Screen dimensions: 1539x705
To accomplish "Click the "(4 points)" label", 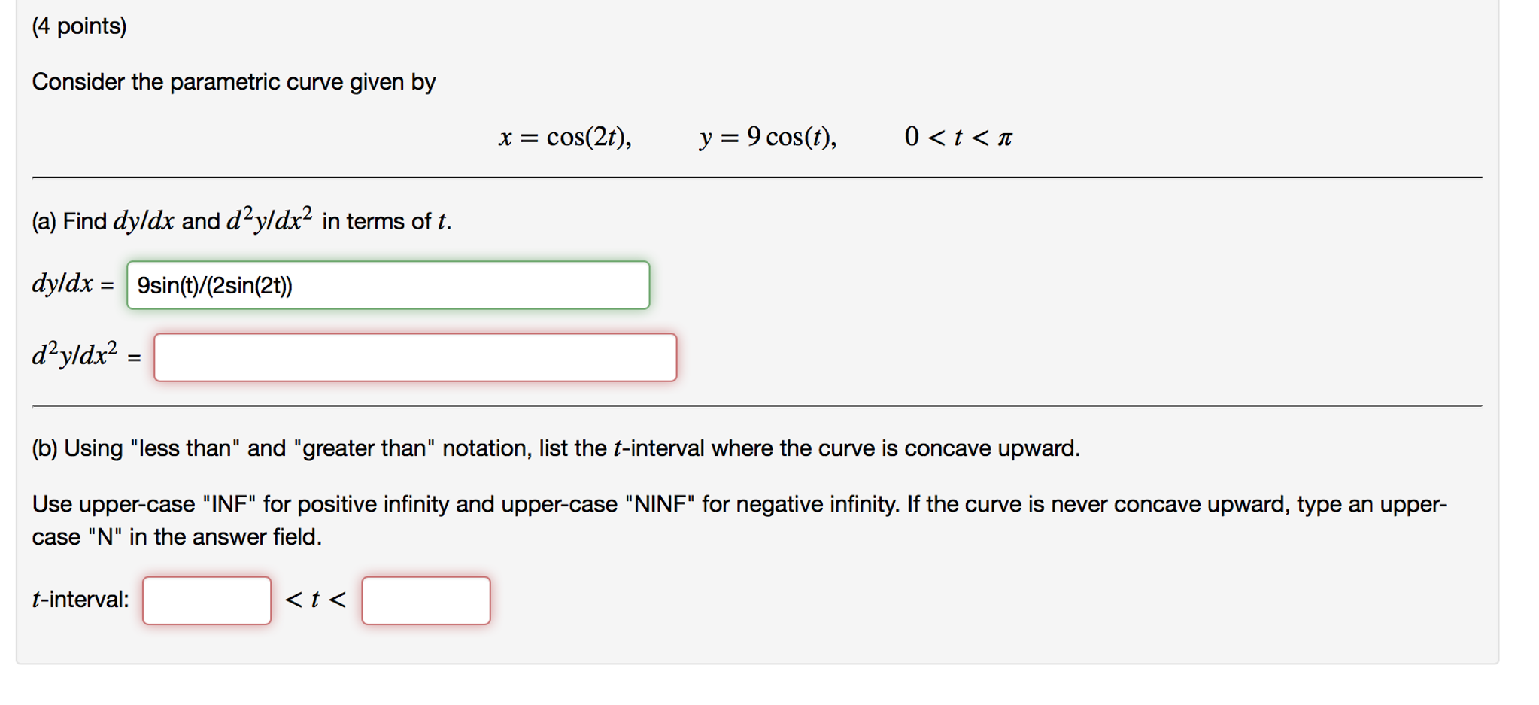I will point(79,26).
